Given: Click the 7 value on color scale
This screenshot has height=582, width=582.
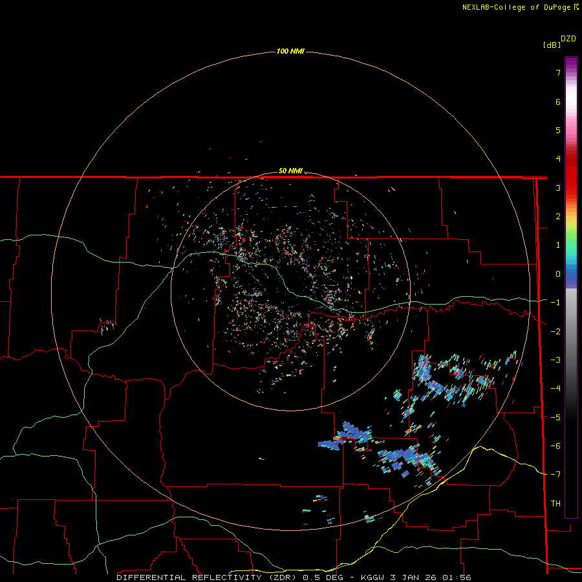Looking at the screenshot, I should pos(558,72).
